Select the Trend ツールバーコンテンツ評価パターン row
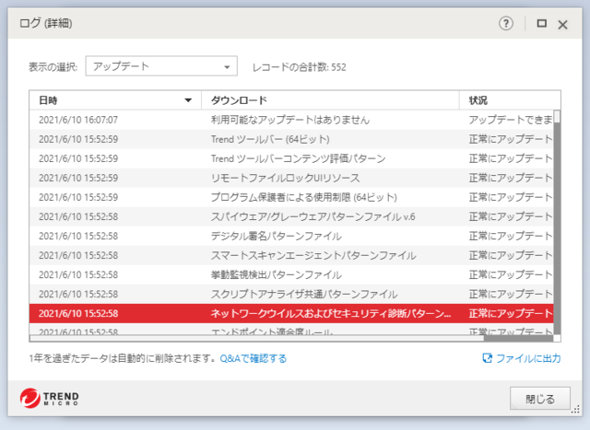The image size is (590, 430). tap(291, 158)
